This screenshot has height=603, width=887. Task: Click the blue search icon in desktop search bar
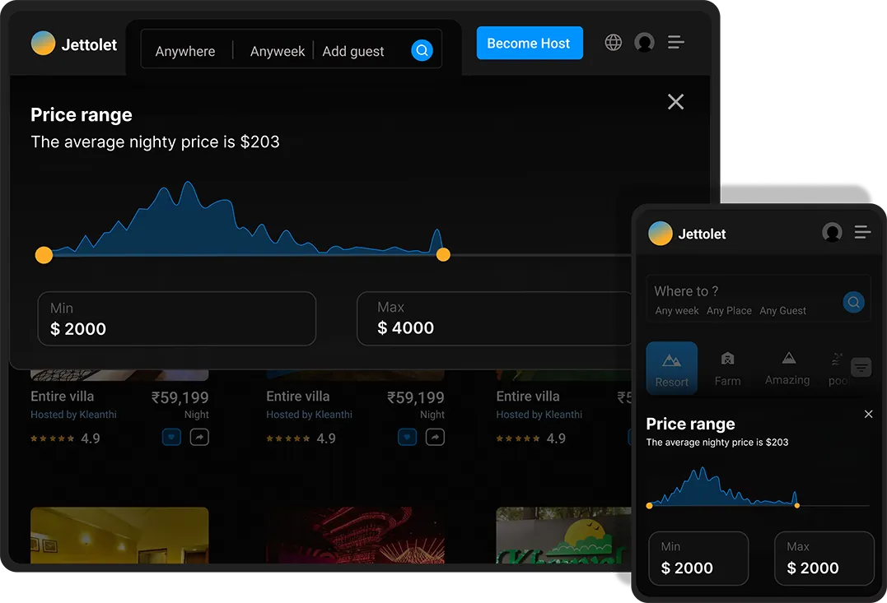(422, 50)
